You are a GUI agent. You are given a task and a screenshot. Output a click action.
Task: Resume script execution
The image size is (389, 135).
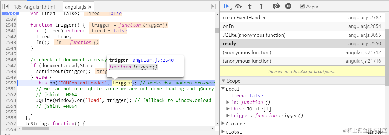point(226,6)
